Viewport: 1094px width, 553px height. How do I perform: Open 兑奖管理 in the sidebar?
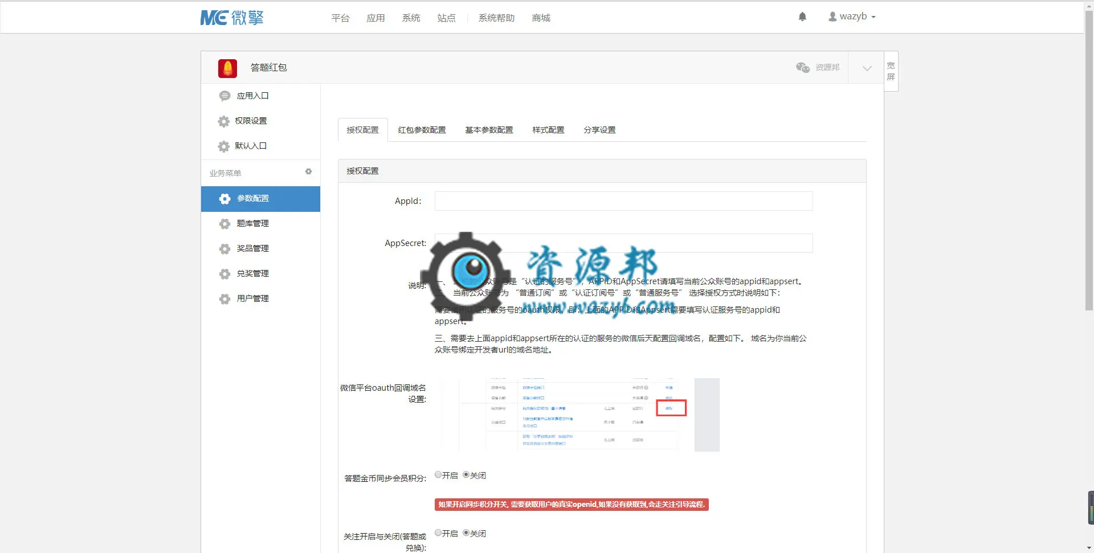click(252, 273)
